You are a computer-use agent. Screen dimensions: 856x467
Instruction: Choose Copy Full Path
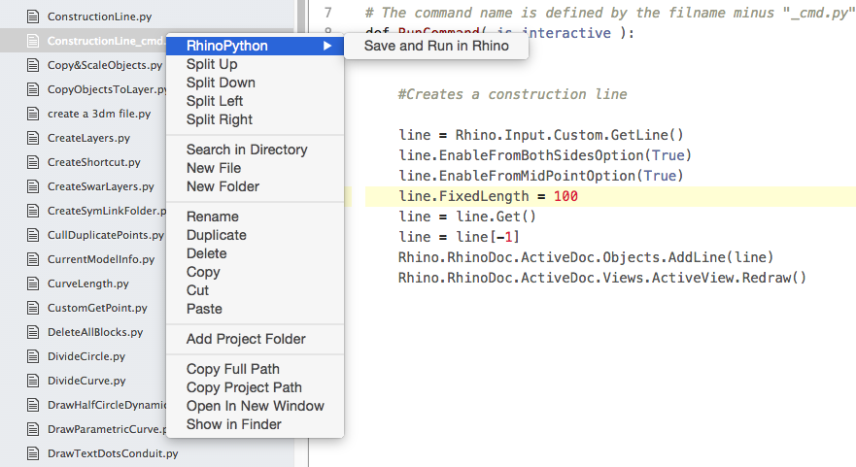255,369
